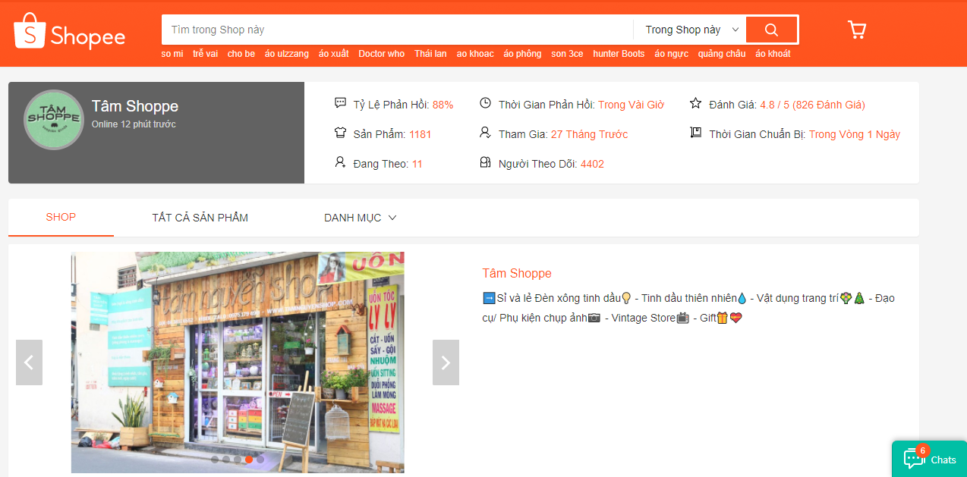Search suggestion 'so mi'
967x477 pixels.
[x=172, y=54]
